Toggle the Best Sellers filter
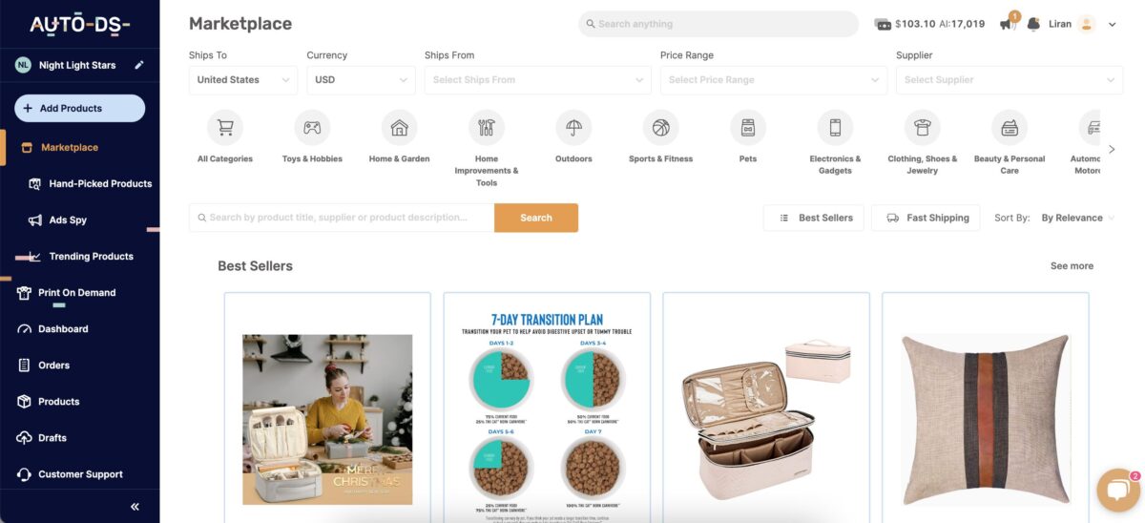 pos(814,218)
